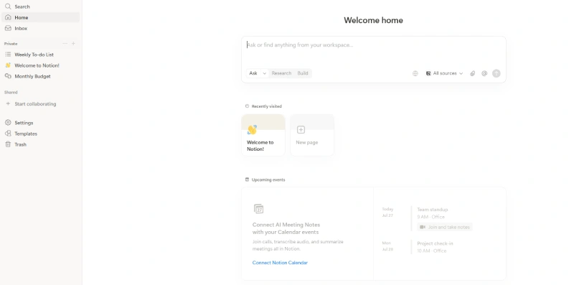Create a New page from card
The image size is (574, 285).
coord(312,135)
